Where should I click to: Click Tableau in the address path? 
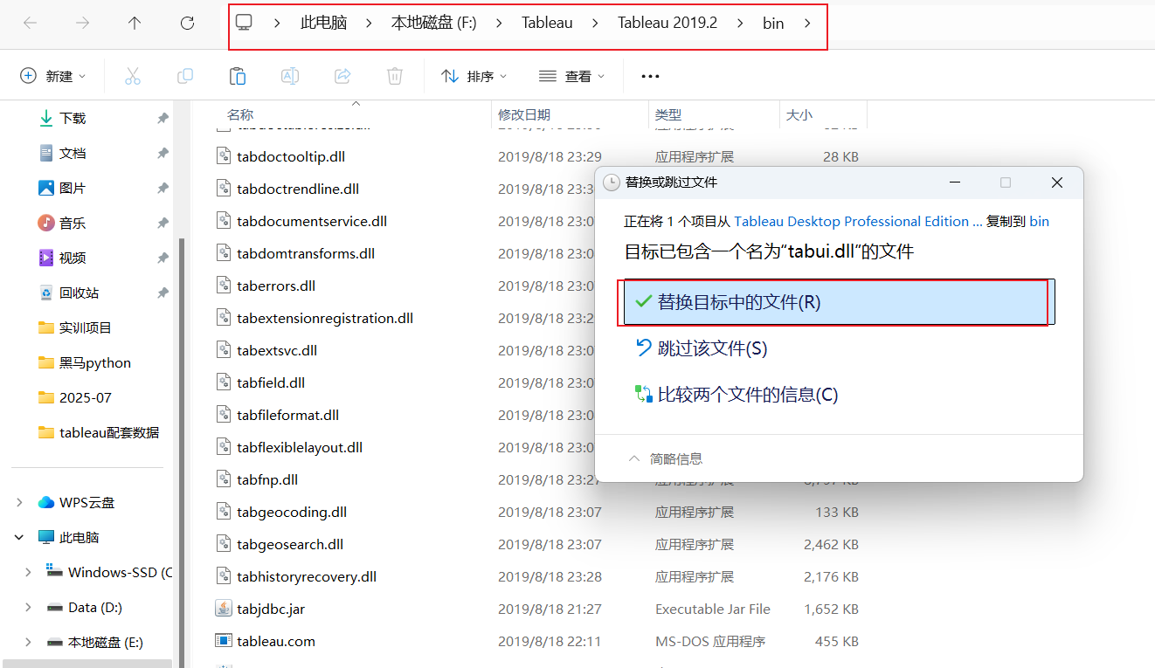547,24
